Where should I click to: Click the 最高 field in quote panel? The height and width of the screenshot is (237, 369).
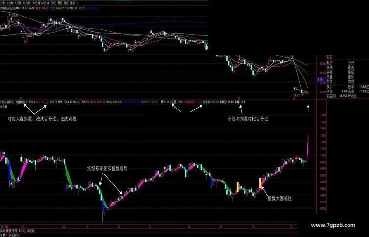(351, 68)
